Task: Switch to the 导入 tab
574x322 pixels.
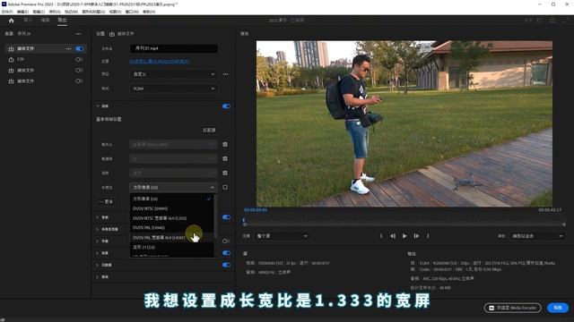Action: (28, 20)
